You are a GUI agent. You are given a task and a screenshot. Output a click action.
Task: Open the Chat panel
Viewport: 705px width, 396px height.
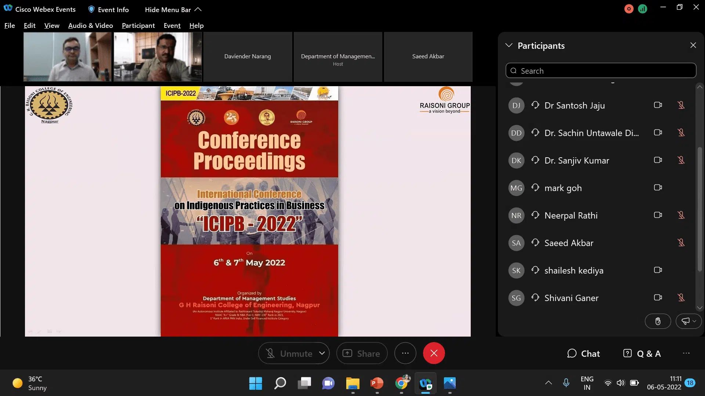click(x=583, y=353)
